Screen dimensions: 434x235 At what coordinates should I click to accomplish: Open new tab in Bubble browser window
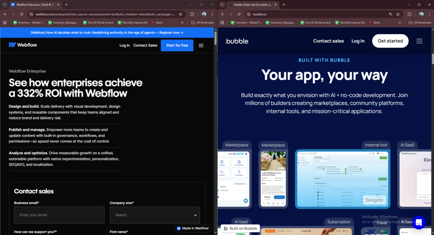(x=284, y=5)
